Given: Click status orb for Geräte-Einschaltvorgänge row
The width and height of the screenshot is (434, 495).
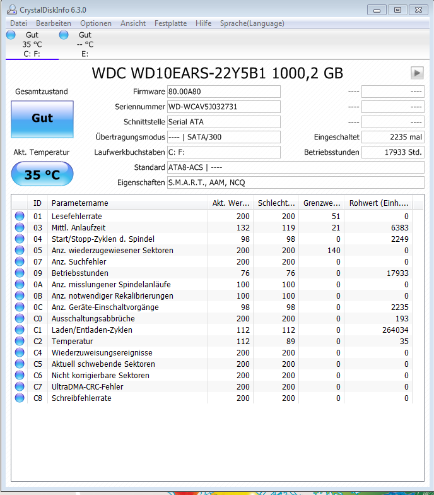Looking at the screenshot, I should pyautogui.click(x=20, y=307).
